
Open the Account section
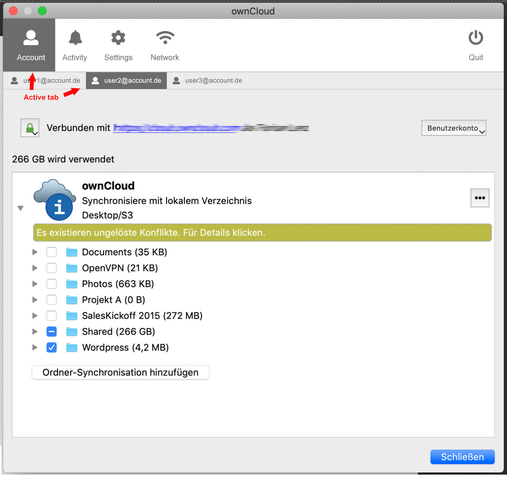pos(30,45)
